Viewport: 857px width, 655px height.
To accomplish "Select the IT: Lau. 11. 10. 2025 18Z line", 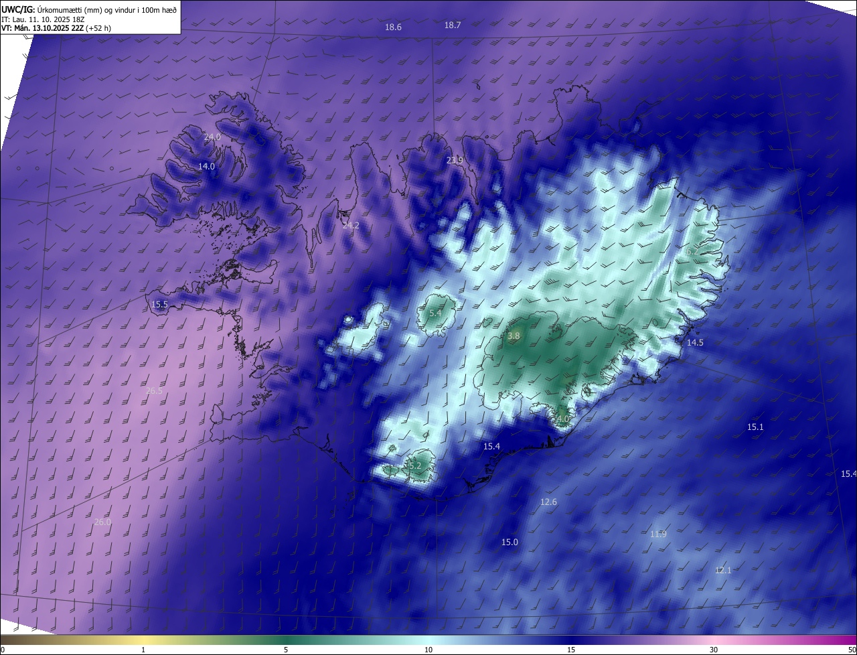I will coord(43,19).
